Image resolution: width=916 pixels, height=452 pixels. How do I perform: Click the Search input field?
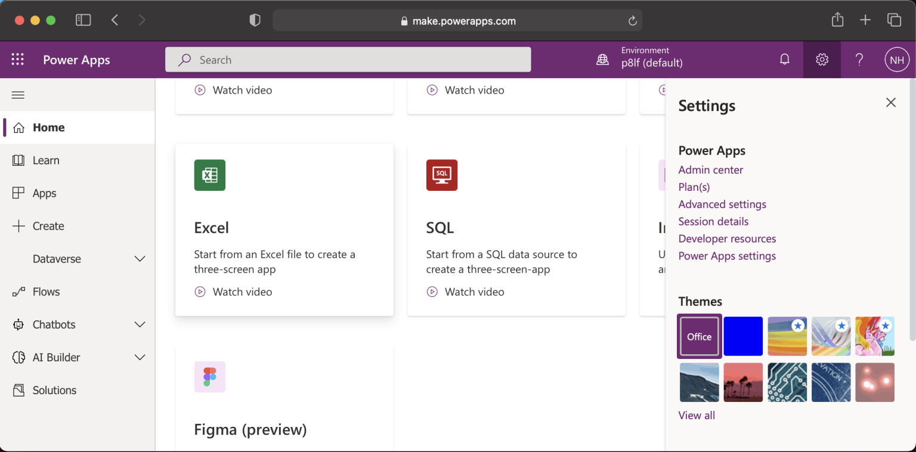[348, 60]
